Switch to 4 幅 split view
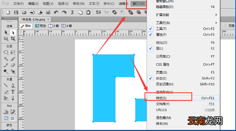Viewport: 236px width, 131px height. click(x=67, y=26)
